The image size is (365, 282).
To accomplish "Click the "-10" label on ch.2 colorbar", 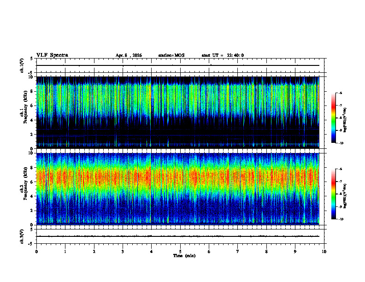I will [341, 219].
